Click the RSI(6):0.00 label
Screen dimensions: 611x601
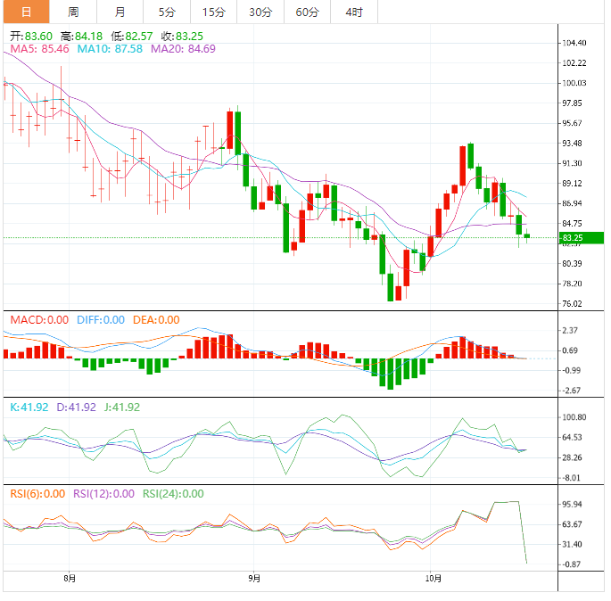coord(37,493)
